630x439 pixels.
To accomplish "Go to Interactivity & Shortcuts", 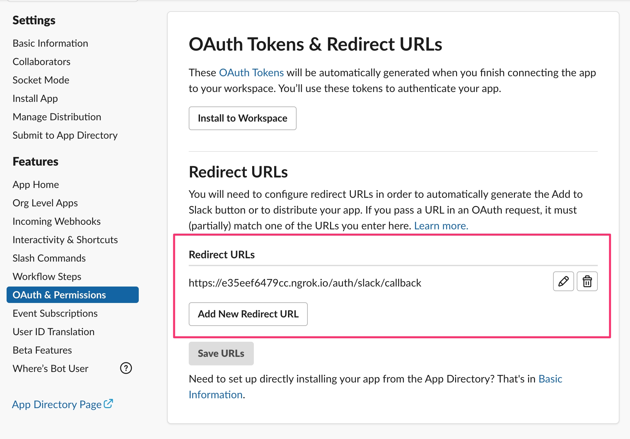I will tap(65, 240).
